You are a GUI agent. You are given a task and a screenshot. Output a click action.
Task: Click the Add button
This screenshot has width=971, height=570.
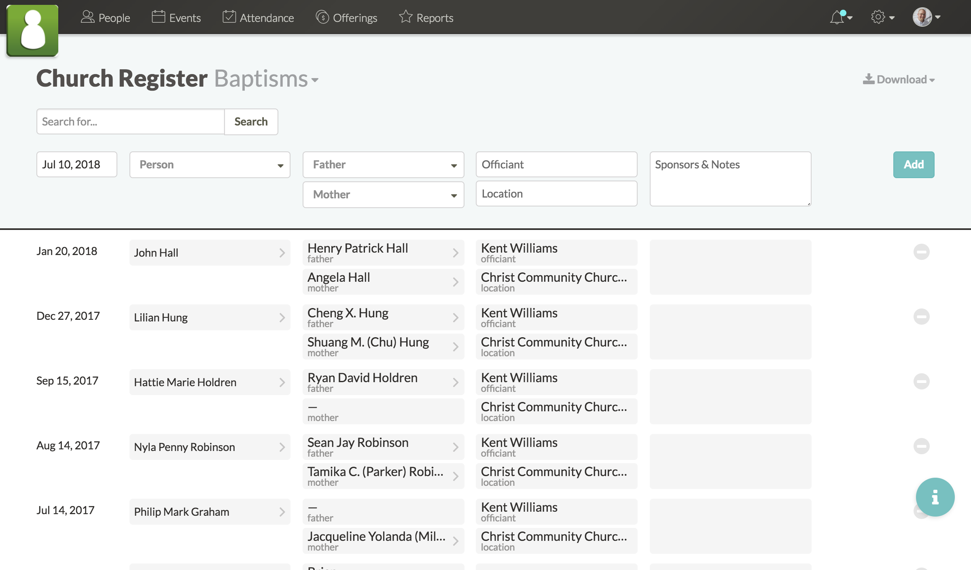pos(914,164)
